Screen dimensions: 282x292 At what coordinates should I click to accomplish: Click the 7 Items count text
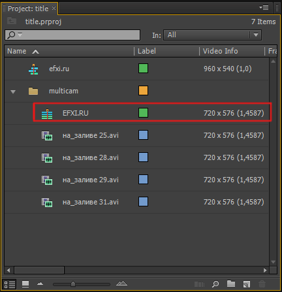point(263,22)
